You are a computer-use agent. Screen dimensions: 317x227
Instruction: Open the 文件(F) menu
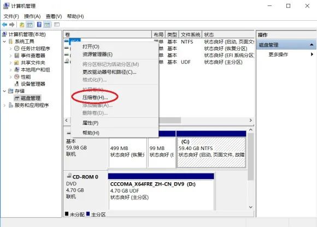tap(11, 16)
